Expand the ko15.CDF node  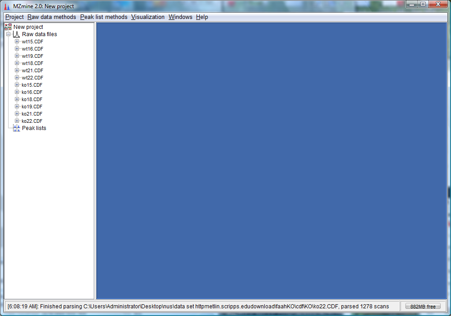(17, 85)
